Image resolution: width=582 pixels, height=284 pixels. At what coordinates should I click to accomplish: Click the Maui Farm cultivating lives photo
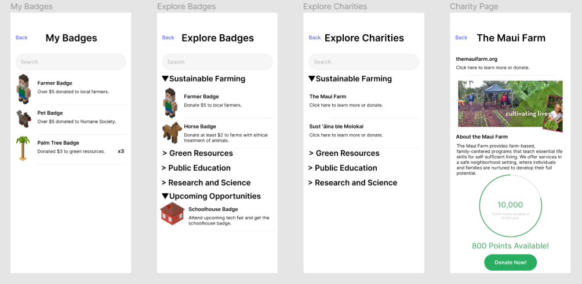pos(510,106)
